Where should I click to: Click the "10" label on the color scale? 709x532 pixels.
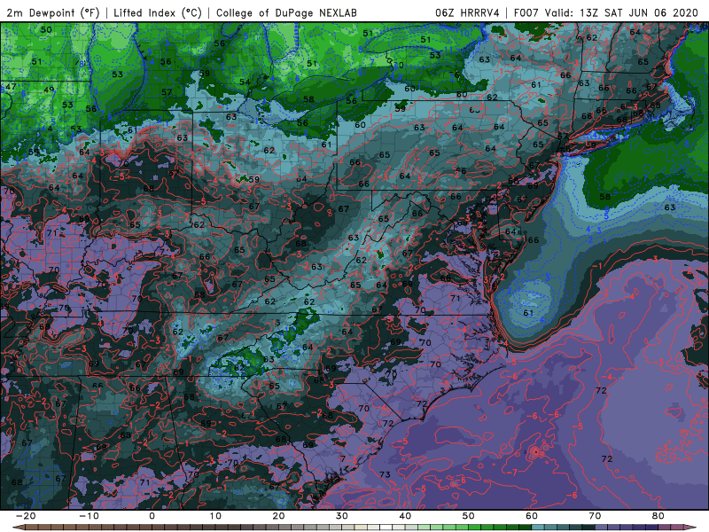tap(215, 516)
